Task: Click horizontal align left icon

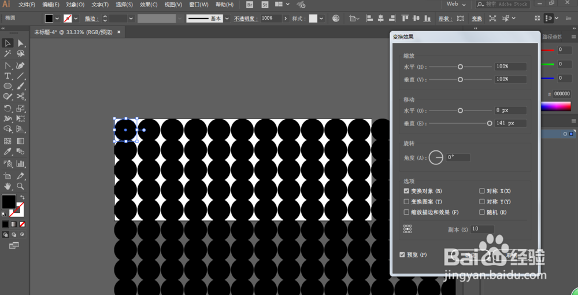Action: coord(370,18)
